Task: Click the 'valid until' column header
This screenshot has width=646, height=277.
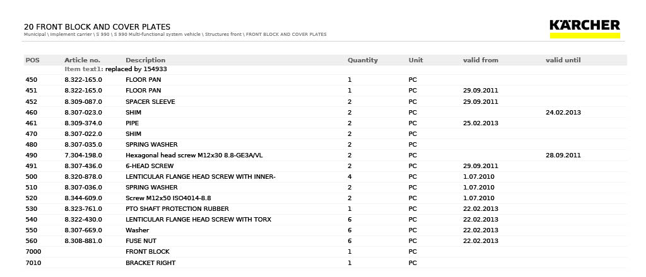Action: (563, 60)
